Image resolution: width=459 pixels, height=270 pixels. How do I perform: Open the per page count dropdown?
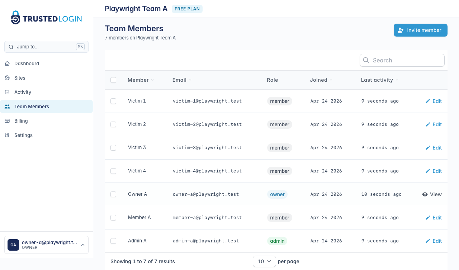coord(264,261)
